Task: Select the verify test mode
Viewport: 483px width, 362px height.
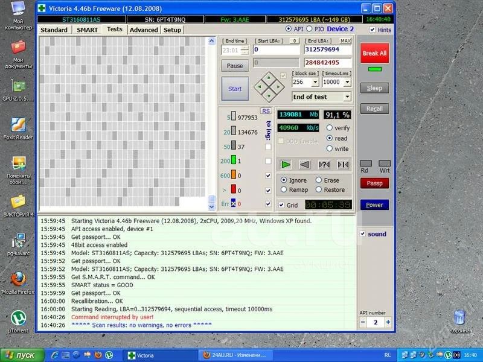Action: pos(330,127)
